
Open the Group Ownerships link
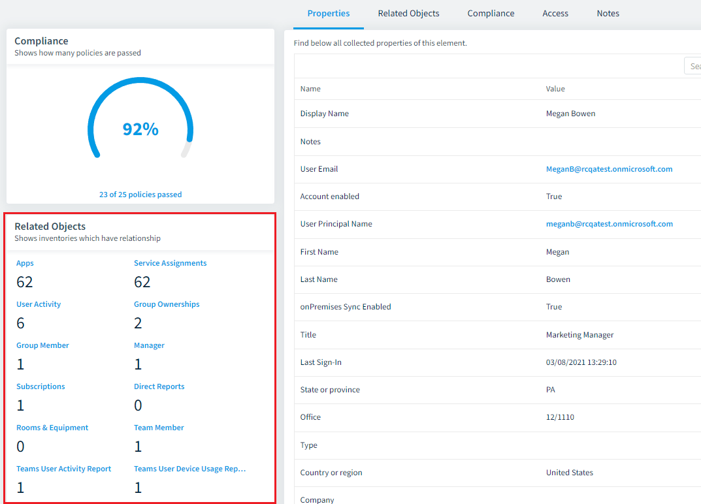[x=167, y=304]
